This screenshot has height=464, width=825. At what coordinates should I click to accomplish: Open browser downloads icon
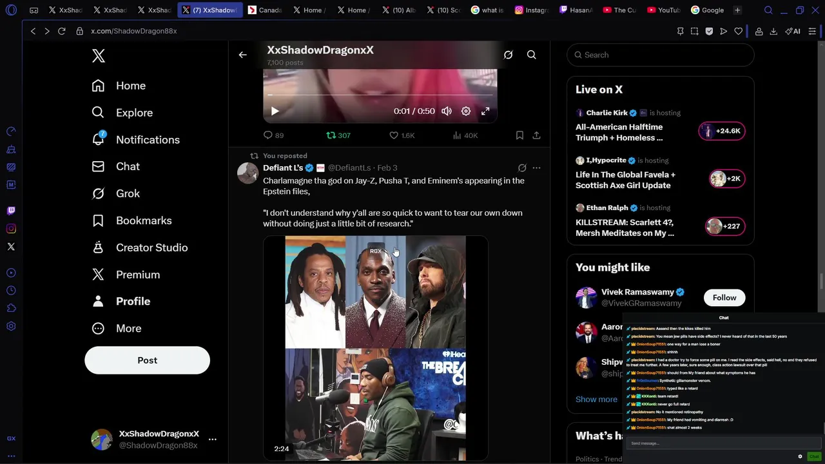(773, 31)
